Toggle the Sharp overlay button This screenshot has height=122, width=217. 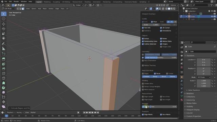tap(155, 77)
